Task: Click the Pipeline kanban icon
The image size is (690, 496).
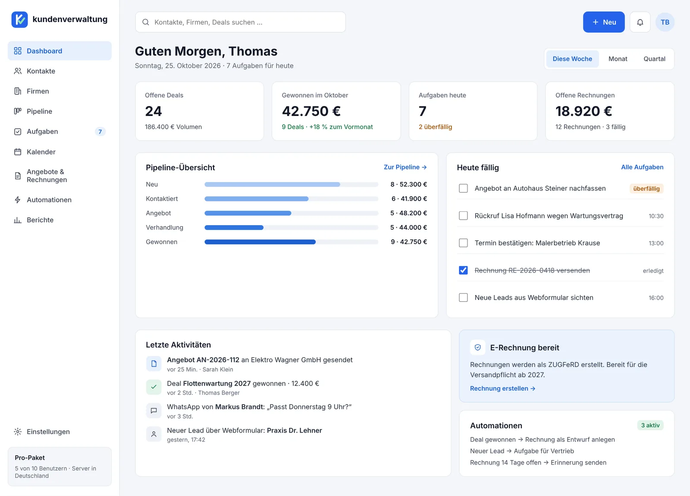Action: coord(18,111)
